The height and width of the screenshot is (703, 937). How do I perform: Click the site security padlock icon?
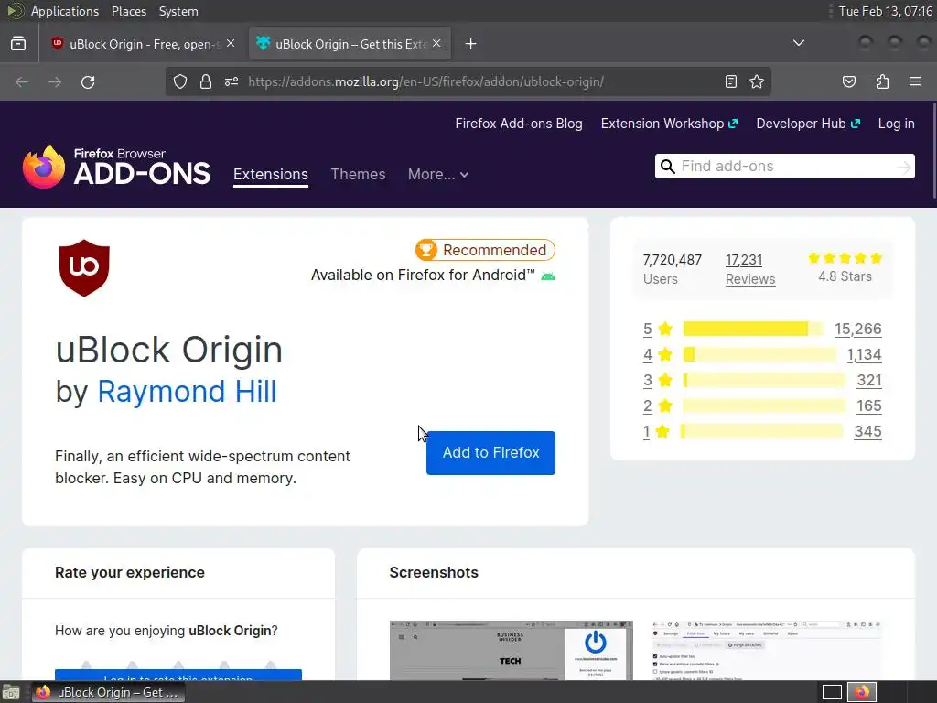click(x=206, y=81)
